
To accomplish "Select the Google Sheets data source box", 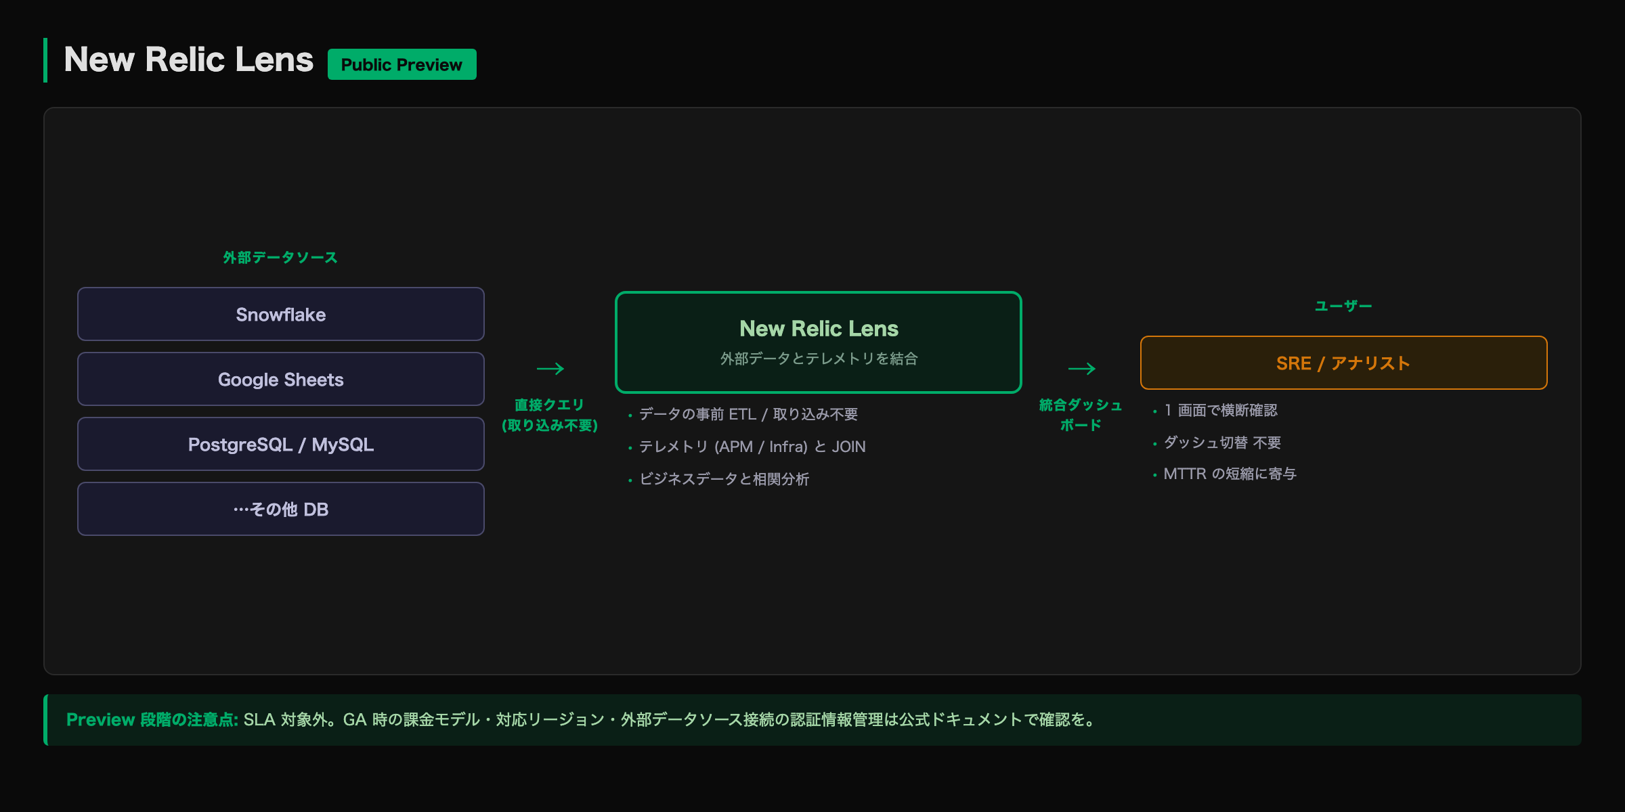I will click(281, 379).
